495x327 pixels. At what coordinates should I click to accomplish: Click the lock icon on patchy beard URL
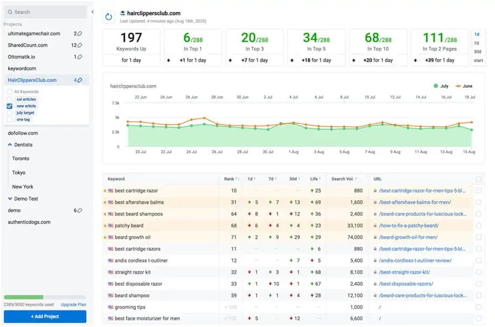(x=375, y=226)
